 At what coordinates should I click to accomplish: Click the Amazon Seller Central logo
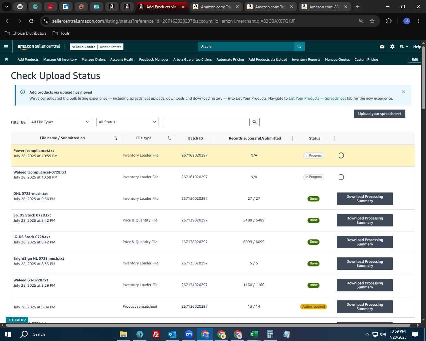(x=39, y=47)
